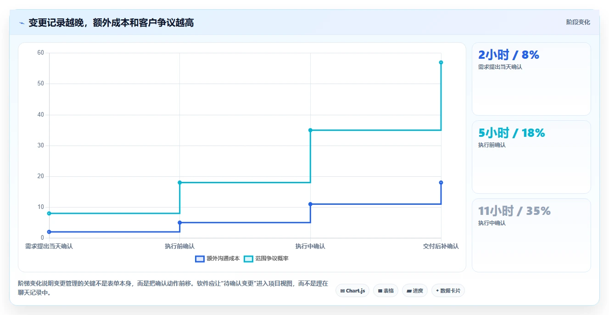Screen dimensions: 609x315
Task: Click the y-axis value 60
Action: click(41, 53)
